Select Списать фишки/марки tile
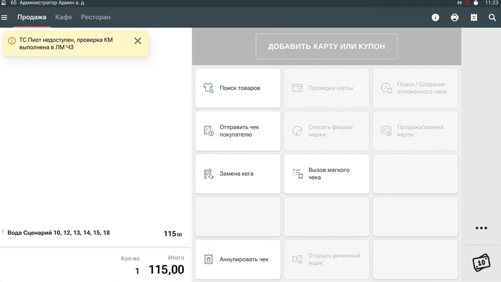The width and height of the screenshot is (501, 282). click(x=326, y=131)
